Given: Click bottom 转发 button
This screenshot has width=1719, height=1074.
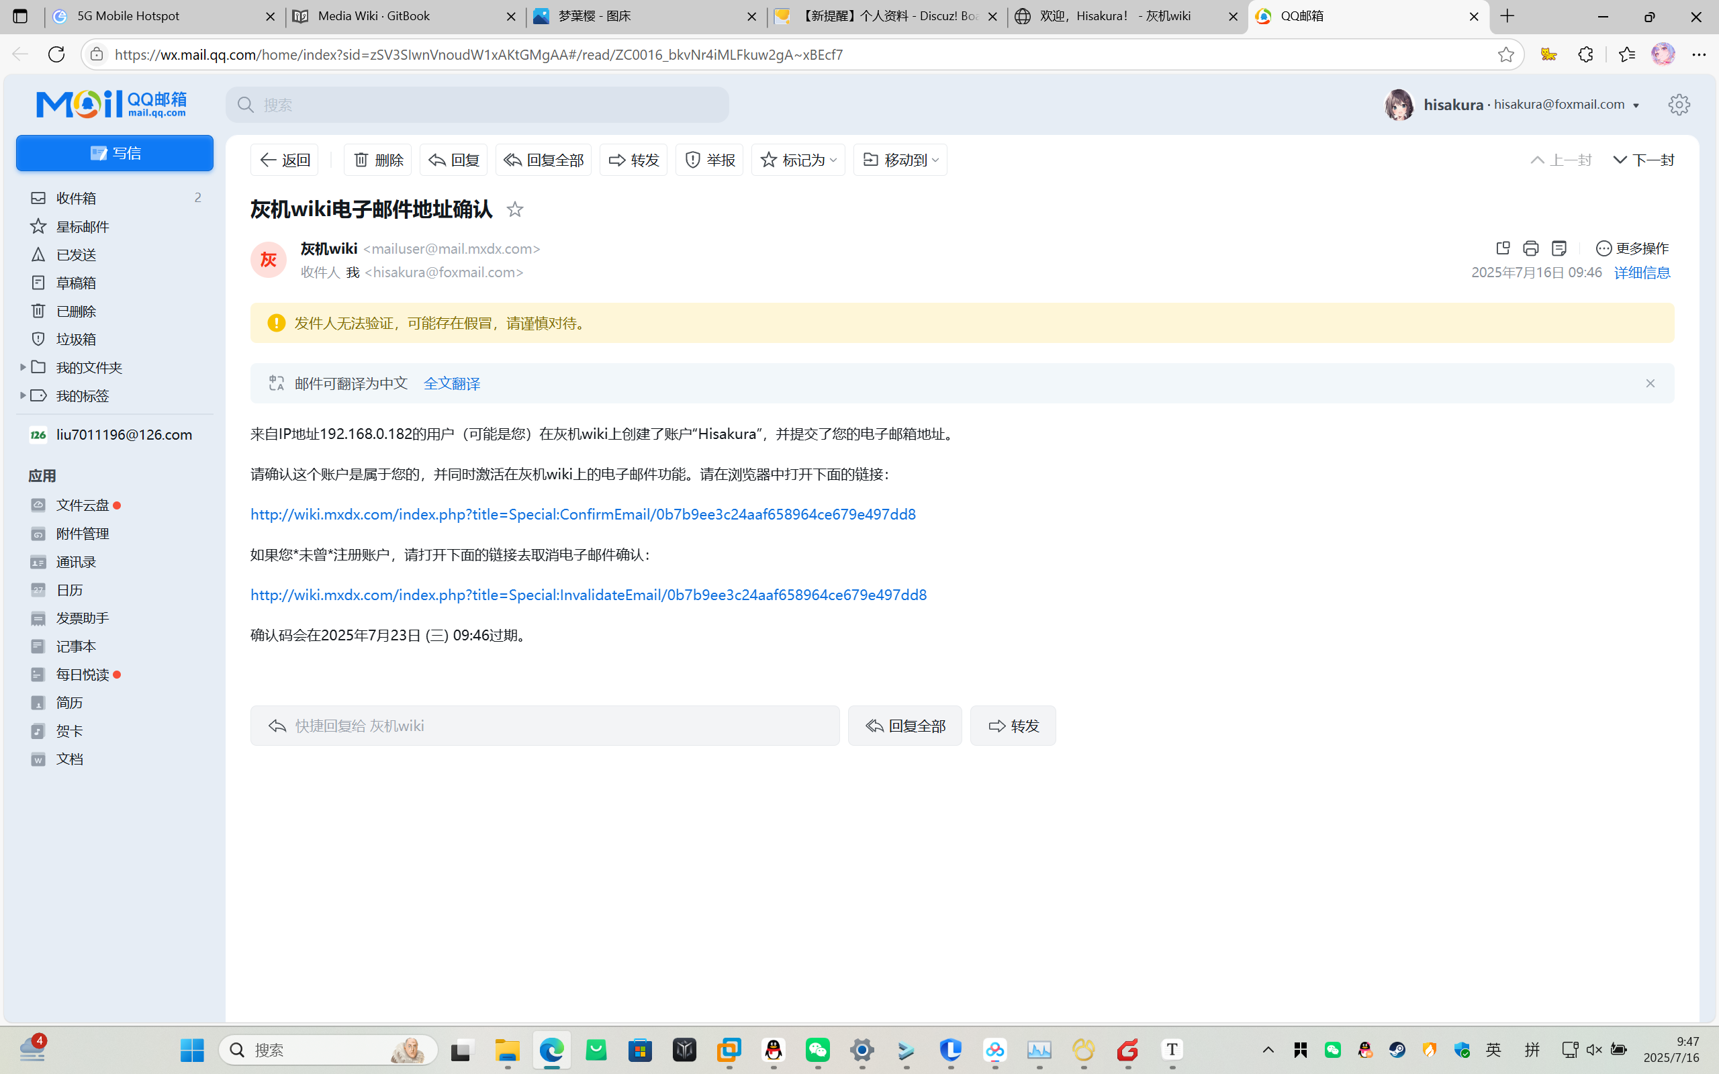Looking at the screenshot, I should [1013, 725].
